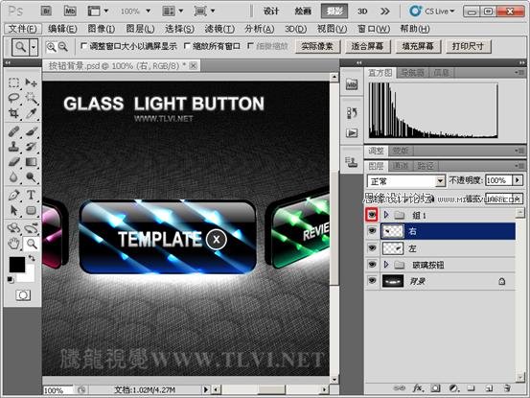
Task: Open the 窗口(W) menu
Action: [x=374, y=29]
